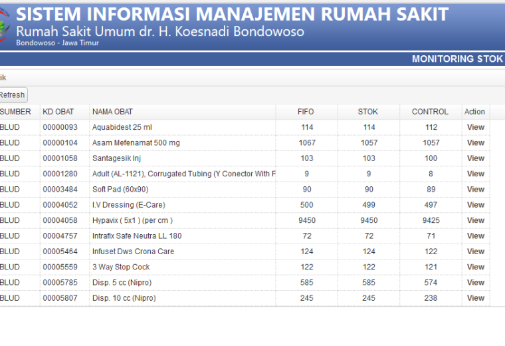
Task: Click View for Santagesik Inj row
Action: pos(475,158)
